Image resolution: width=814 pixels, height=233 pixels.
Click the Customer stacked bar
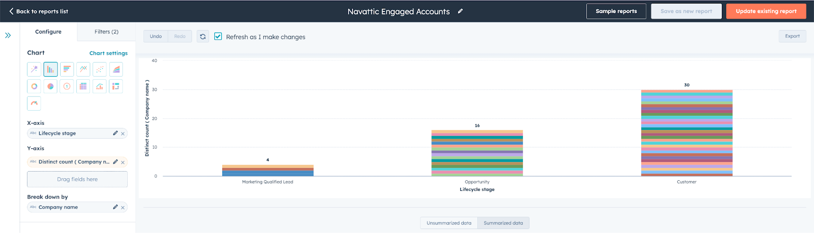click(x=686, y=133)
